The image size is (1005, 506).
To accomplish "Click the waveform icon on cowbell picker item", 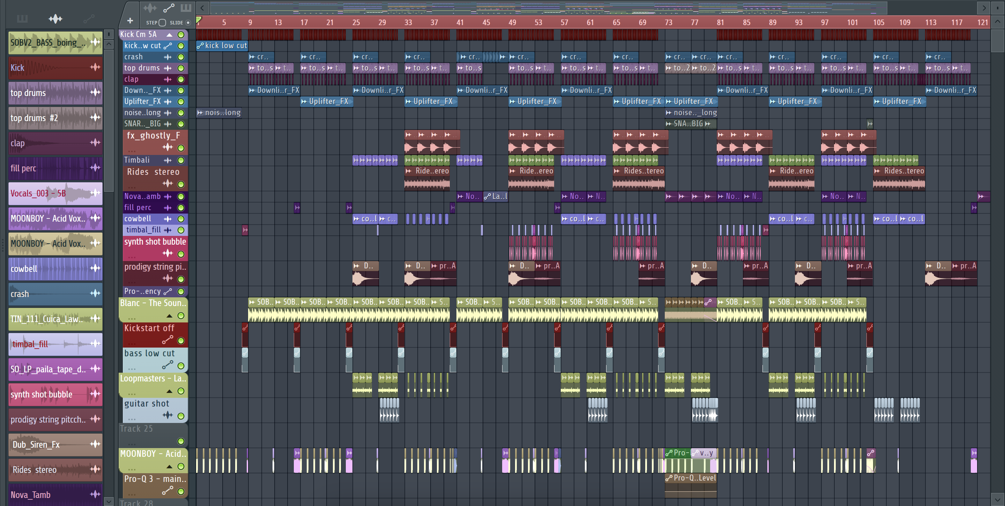I will click(x=95, y=268).
